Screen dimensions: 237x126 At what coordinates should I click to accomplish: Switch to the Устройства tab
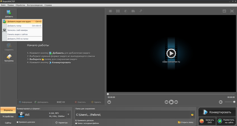click(x=8, y=116)
